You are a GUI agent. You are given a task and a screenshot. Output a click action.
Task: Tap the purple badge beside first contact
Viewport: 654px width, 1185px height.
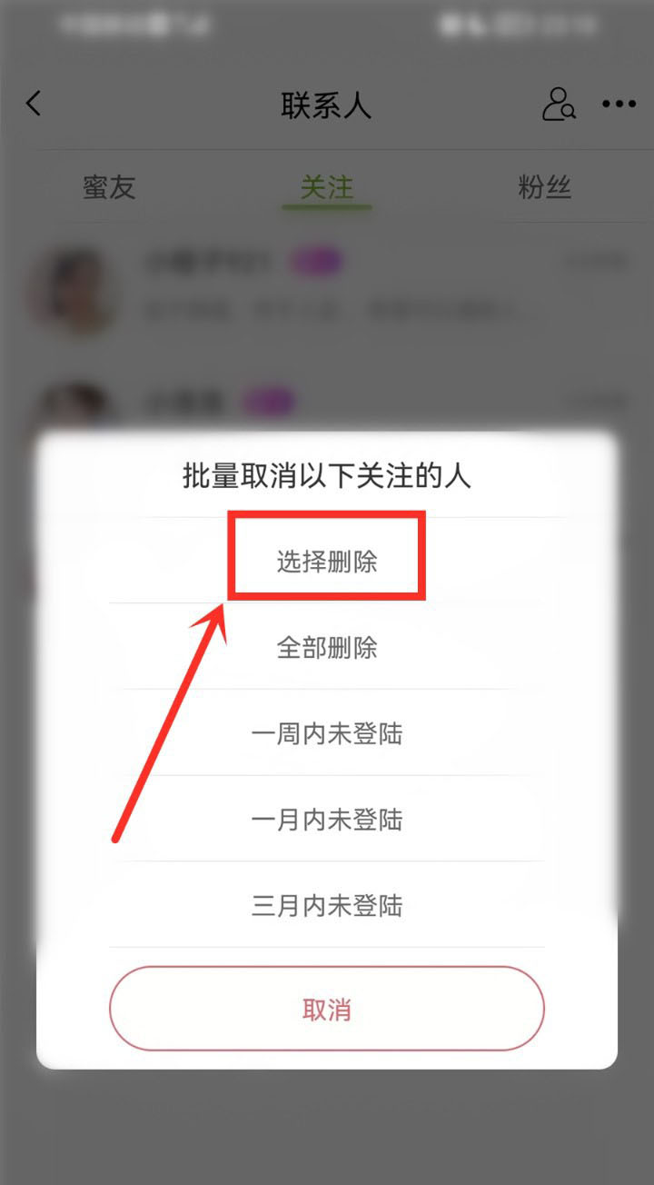pos(316,264)
